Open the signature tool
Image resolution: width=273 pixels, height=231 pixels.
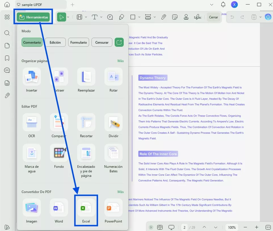pyautogui.click(x=198, y=17)
